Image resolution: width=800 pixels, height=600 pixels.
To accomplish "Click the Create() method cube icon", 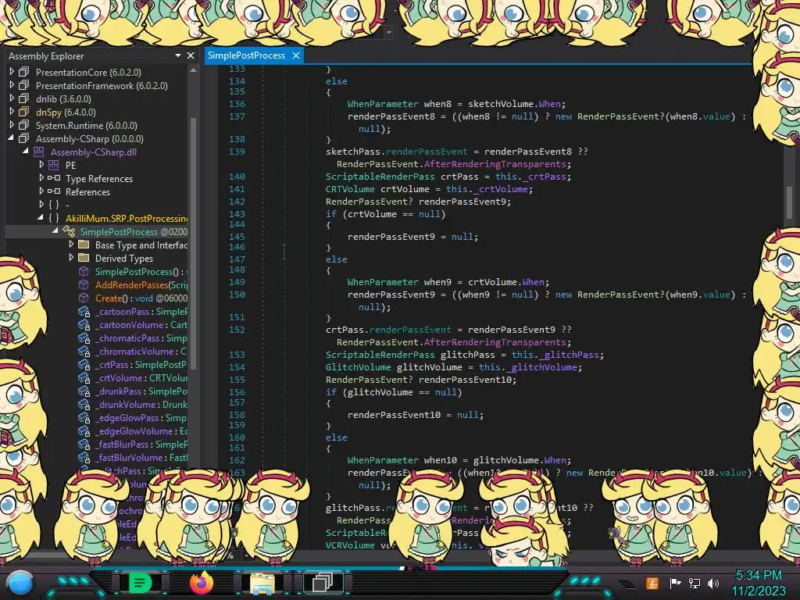I will click(84, 298).
